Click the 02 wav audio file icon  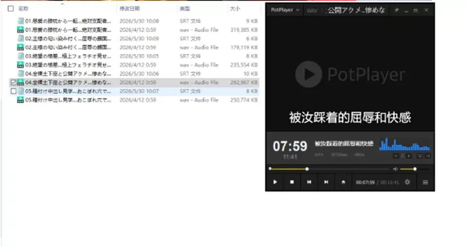click(20, 47)
